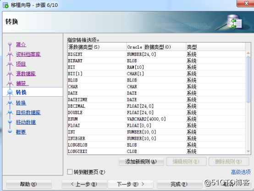Select the DOUBLE row
The image size is (254, 191).
[x=156, y=113]
